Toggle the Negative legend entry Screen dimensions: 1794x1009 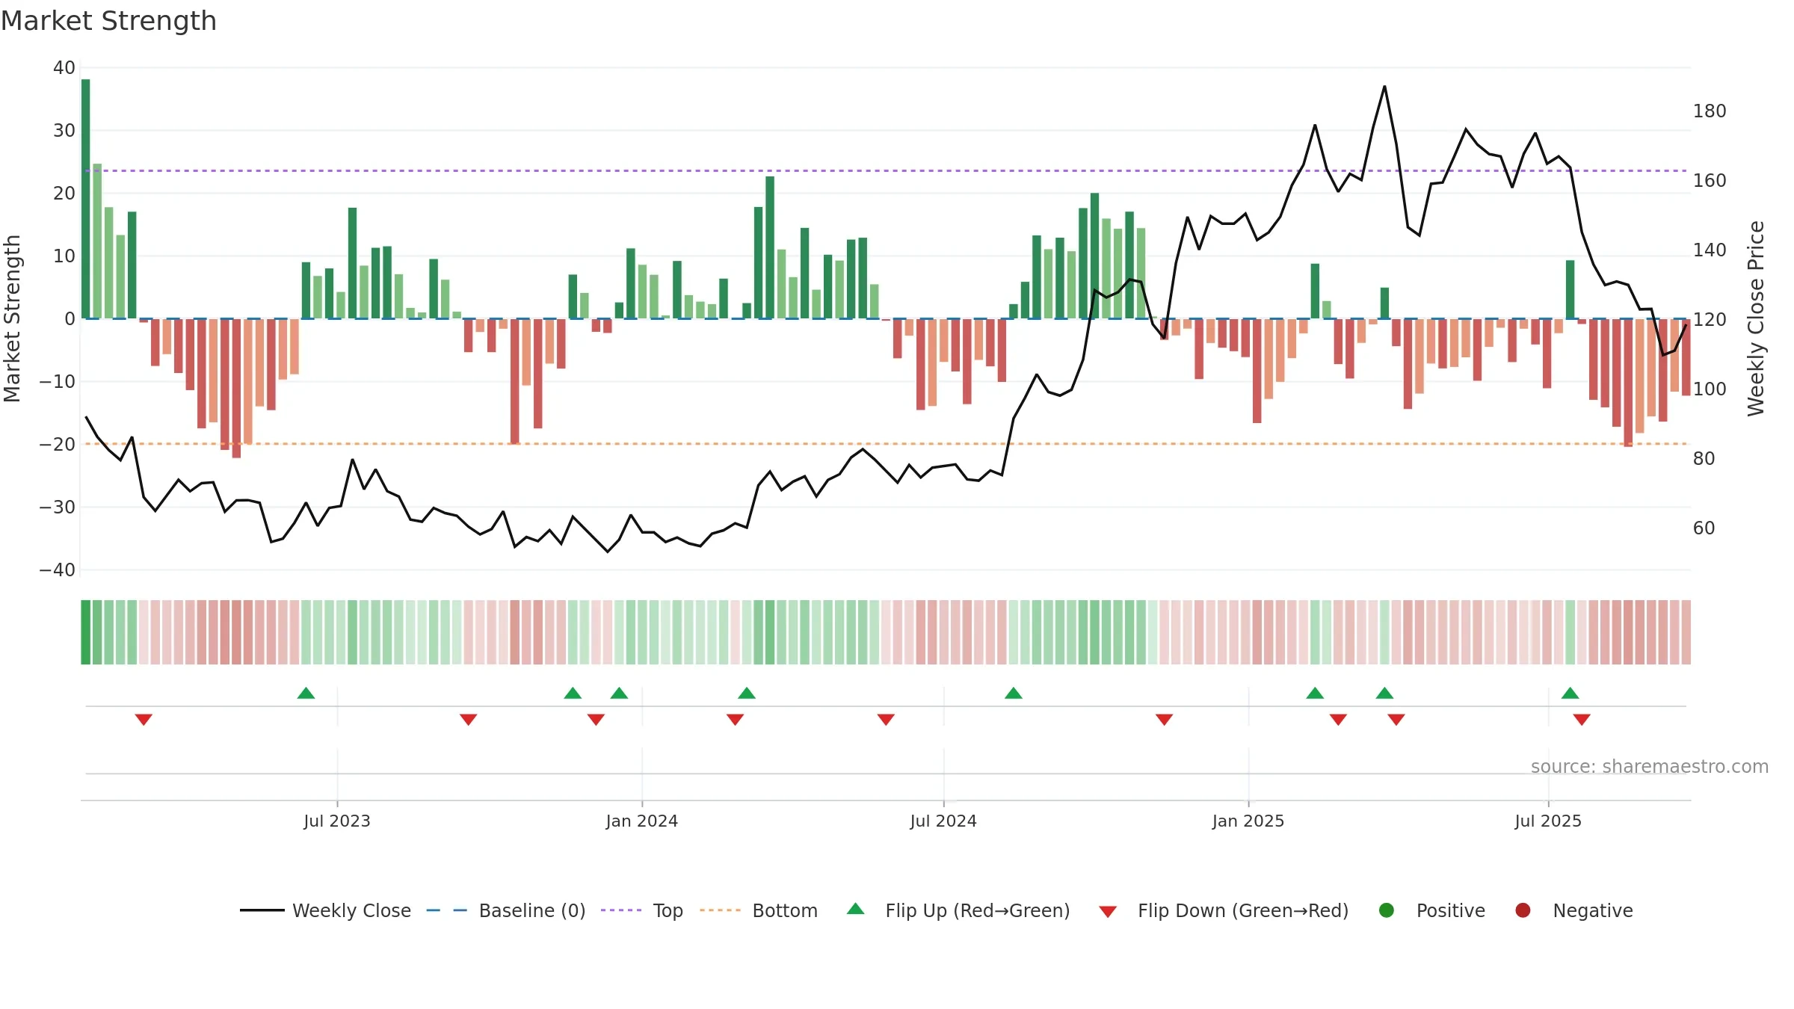click(x=1573, y=910)
